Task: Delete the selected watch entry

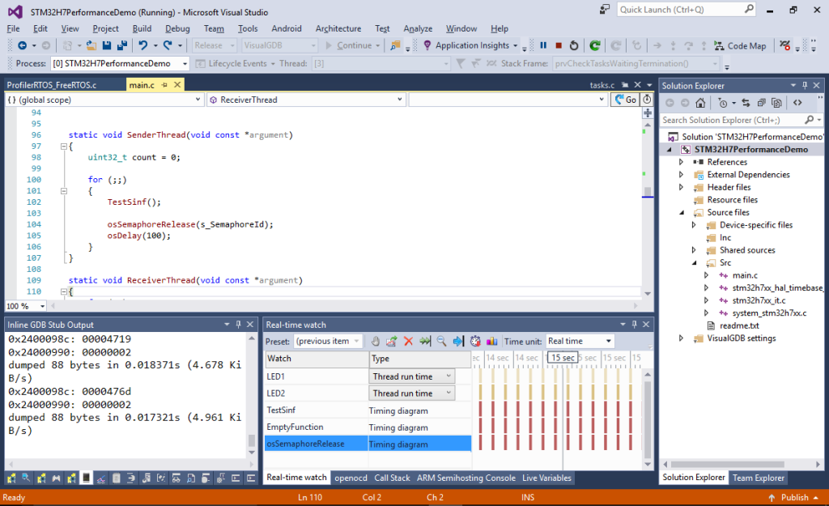Action: 408,342
